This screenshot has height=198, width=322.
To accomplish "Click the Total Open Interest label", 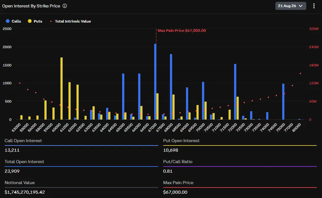I will tap(24, 162).
